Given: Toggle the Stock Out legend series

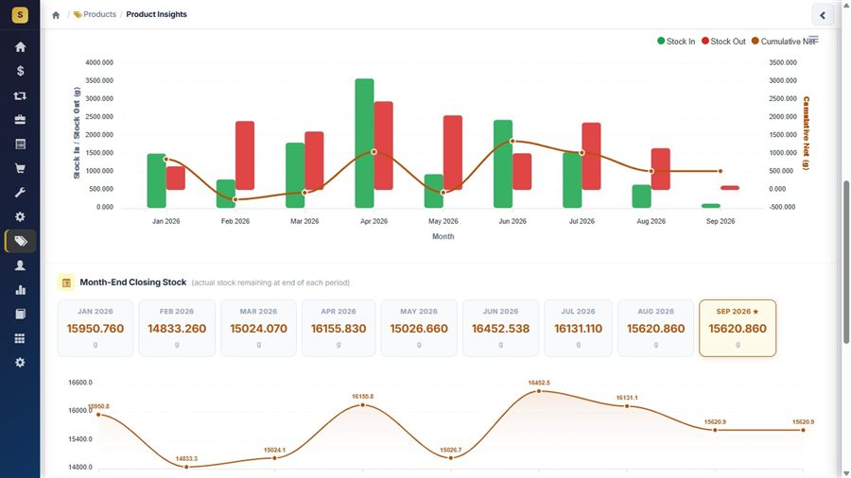Looking at the screenshot, I should point(723,42).
